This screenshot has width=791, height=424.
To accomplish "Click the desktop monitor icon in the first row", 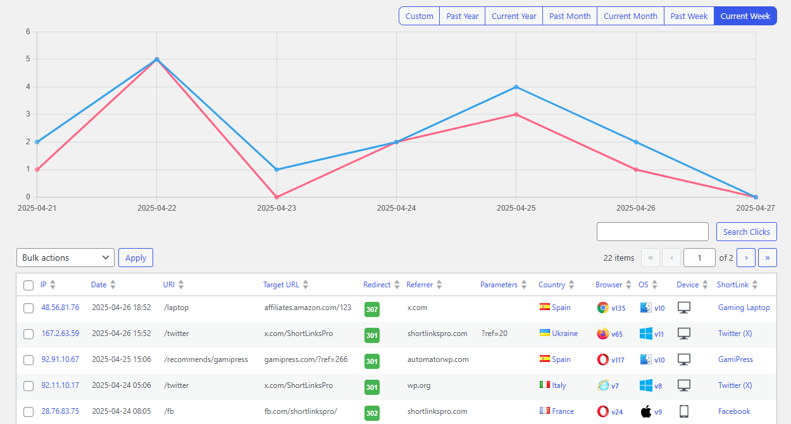I will 683,308.
